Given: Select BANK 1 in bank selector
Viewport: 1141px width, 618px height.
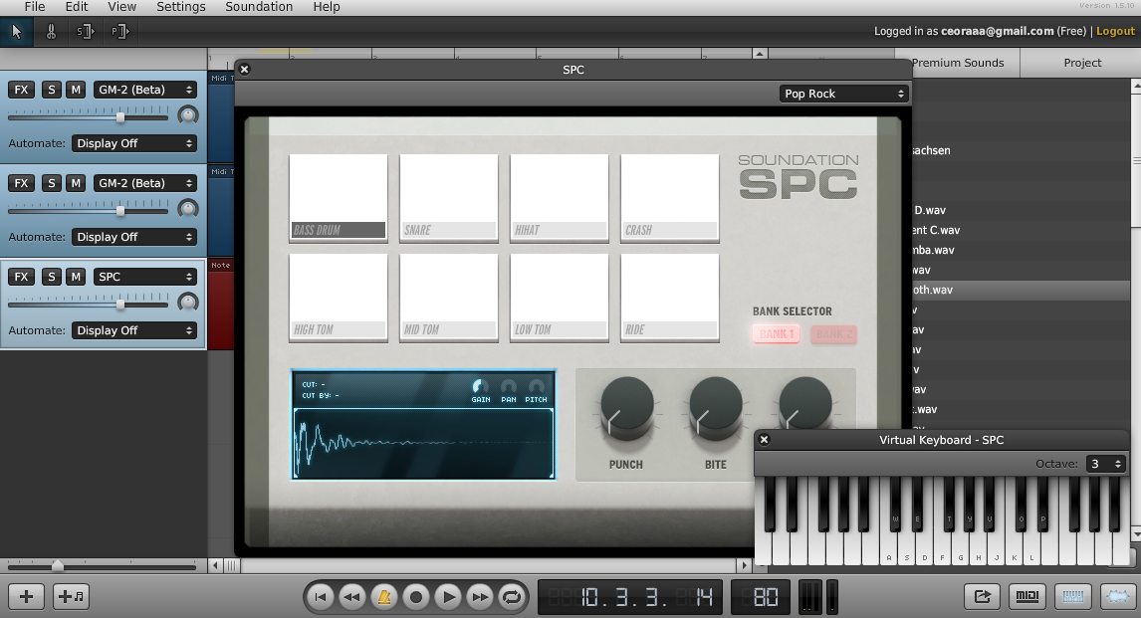Looking at the screenshot, I should (777, 333).
